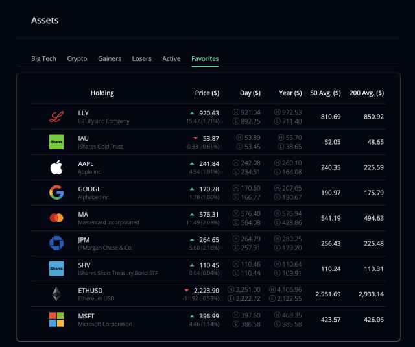
Task: Show the Losers tab
Action: [142, 58]
